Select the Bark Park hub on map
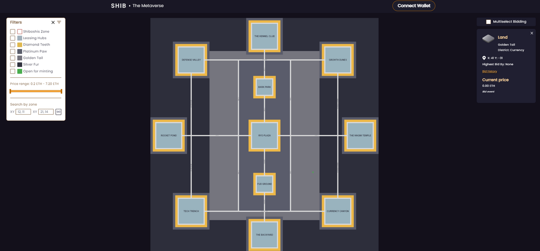 265,87
